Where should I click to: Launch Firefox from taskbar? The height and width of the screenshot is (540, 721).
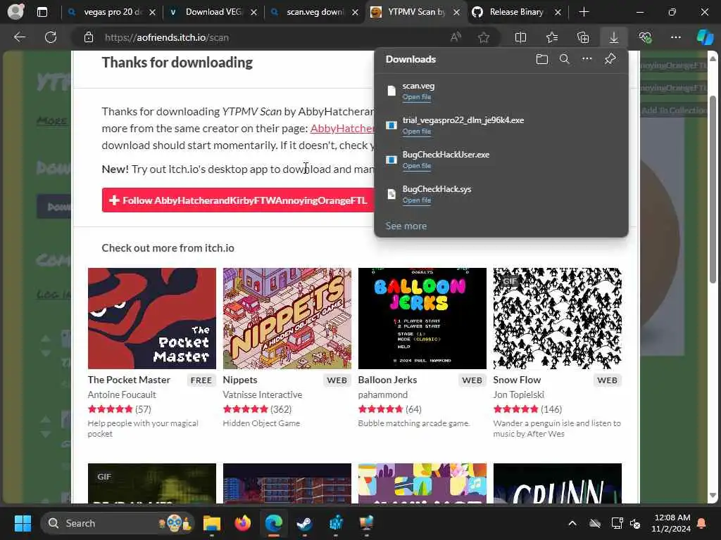243,523
